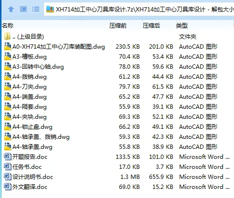Select file A4-隔套.dwg
Screen dimensions: 234x198
[x=30, y=107]
